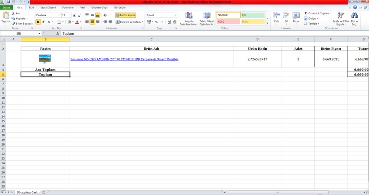Switch to the Görünüm tab

point(120,7)
